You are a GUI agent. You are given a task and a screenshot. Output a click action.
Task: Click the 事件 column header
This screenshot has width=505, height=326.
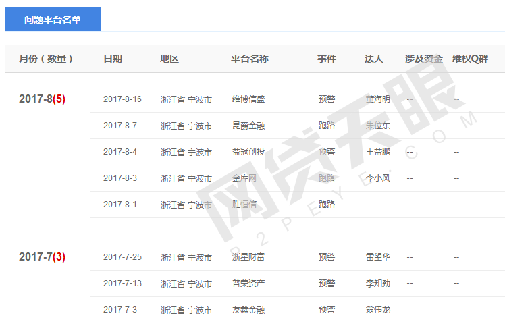(327, 59)
